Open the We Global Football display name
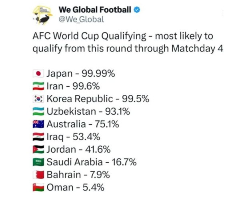The height and width of the screenshot is (199, 240). click(95, 9)
